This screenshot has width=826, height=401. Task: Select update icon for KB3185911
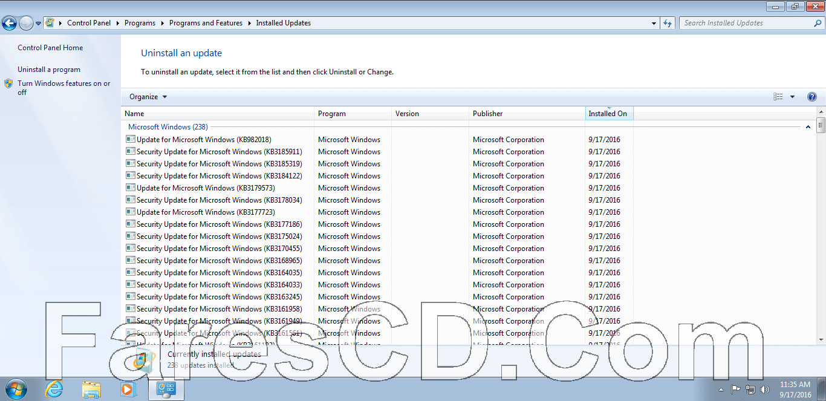(x=130, y=151)
